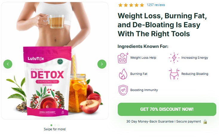219x139 pixels.
Task: Select the third carousel dot indicator
Action: click(x=59, y=125)
